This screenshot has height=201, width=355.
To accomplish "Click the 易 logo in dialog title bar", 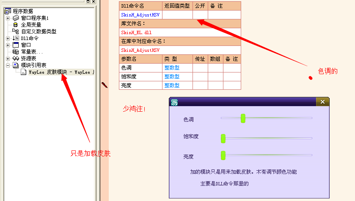I will pos(174,102).
